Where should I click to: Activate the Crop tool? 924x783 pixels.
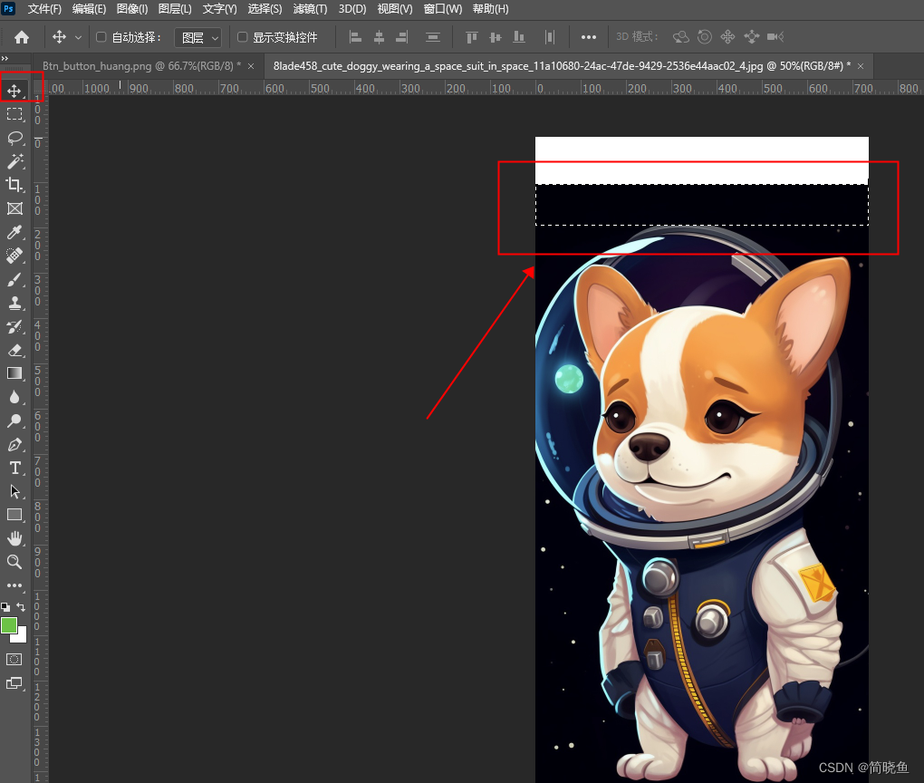(14, 185)
